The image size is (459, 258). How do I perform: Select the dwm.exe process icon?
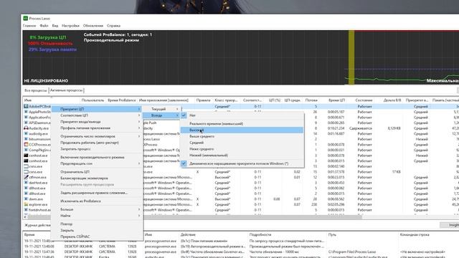(x=26, y=199)
